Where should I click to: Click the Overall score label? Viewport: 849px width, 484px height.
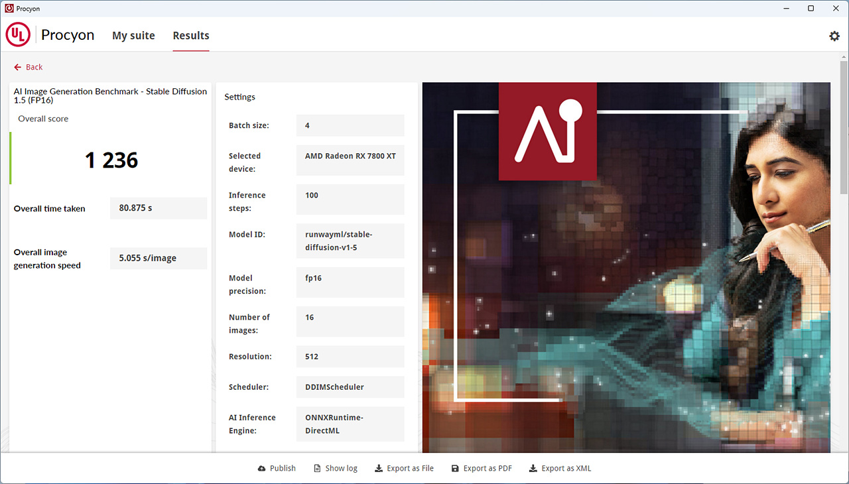(43, 119)
